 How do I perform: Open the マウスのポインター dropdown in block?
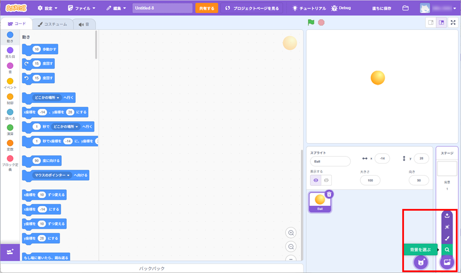(69, 175)
